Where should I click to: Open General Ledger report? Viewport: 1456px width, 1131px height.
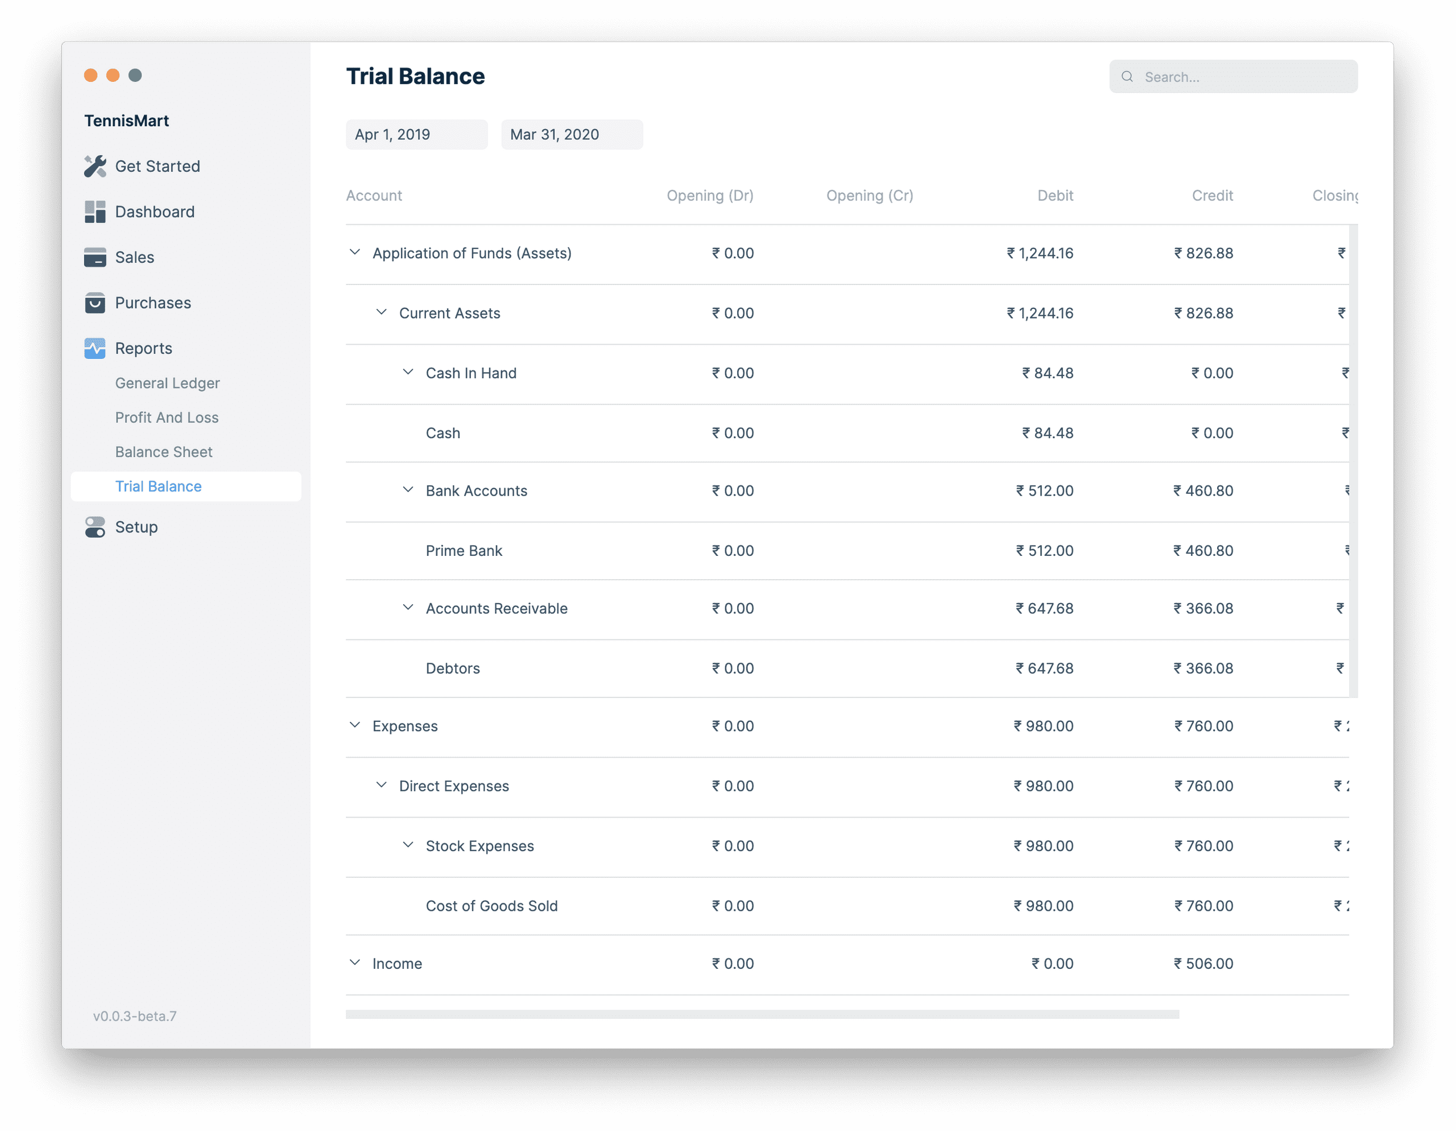click(167, 382)
